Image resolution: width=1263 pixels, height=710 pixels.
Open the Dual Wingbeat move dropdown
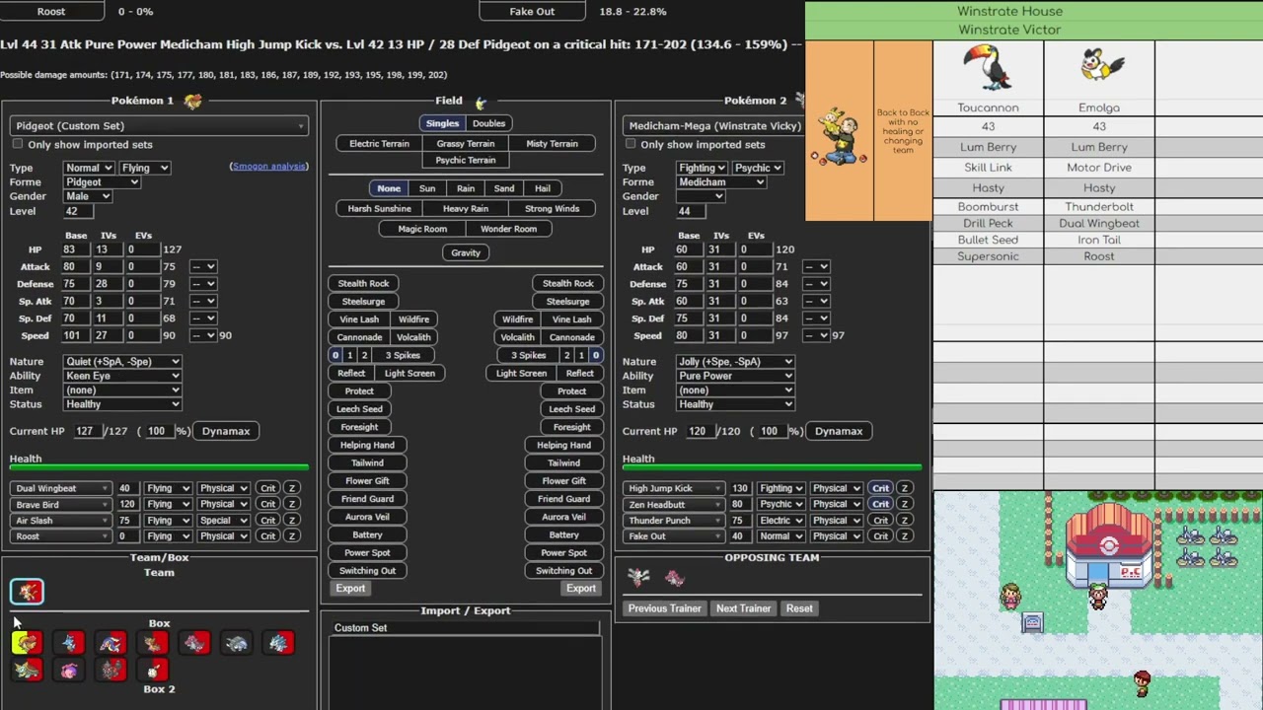click(60, 488)
